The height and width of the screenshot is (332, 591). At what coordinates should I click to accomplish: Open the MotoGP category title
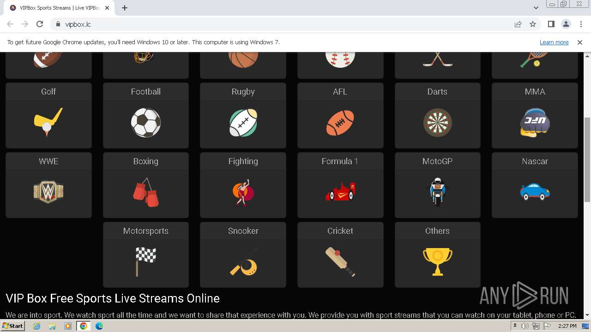click(x=438, y=161)
